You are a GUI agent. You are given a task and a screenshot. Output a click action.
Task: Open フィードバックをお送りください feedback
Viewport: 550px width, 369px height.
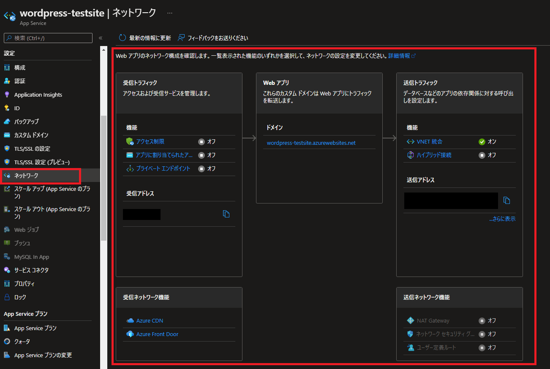coord(213,38)
